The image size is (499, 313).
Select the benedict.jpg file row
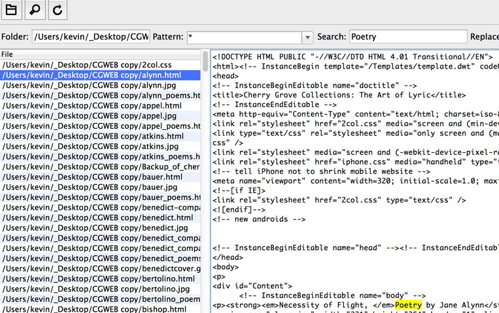tap(100, 228)
